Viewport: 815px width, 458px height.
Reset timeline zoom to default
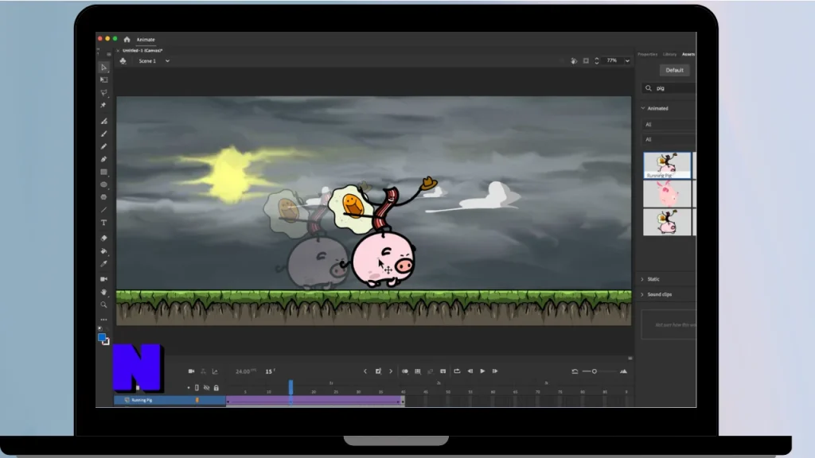[575, 371]
